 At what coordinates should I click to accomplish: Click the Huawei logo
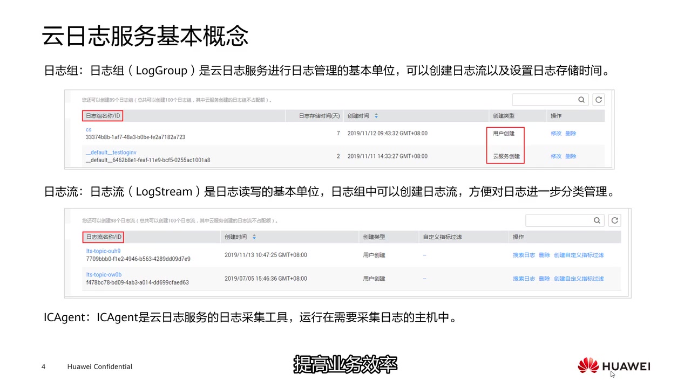click(613, 366)
